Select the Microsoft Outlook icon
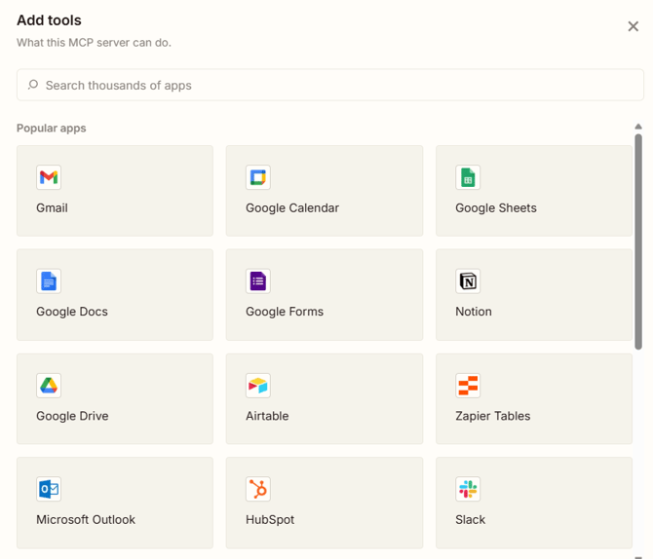Viewport: 653px width, 559px height. (x=49, y=489)
